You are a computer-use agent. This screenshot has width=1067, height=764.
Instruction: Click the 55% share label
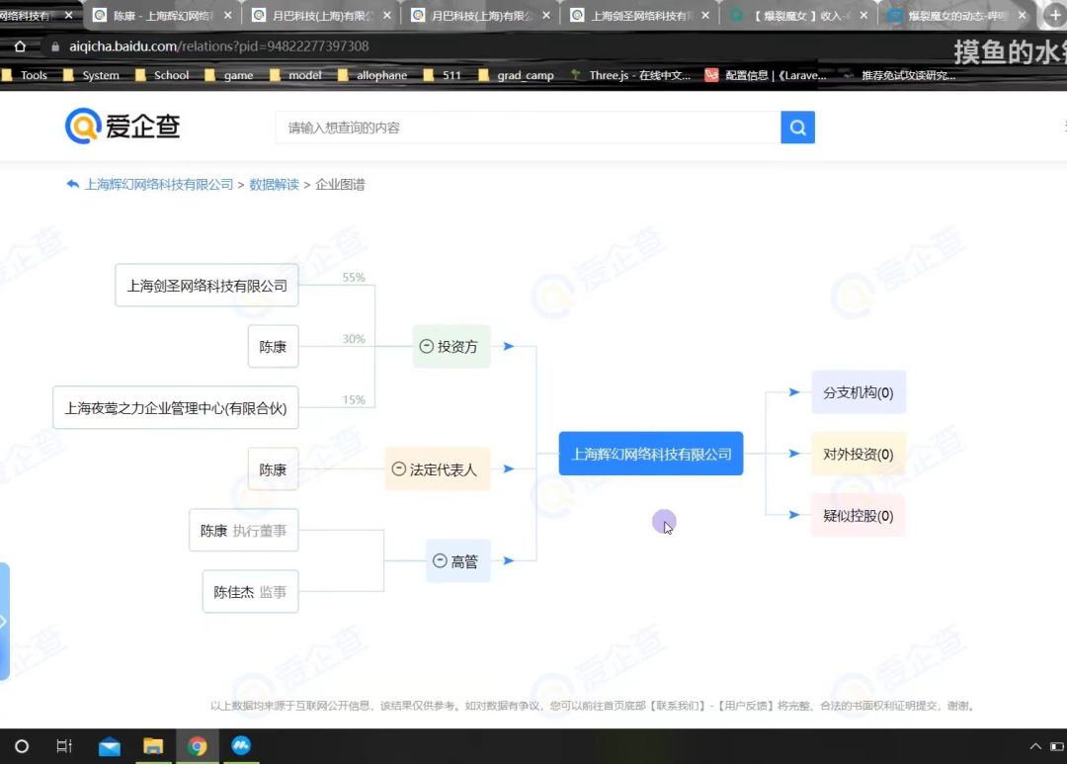pos(354,277)
